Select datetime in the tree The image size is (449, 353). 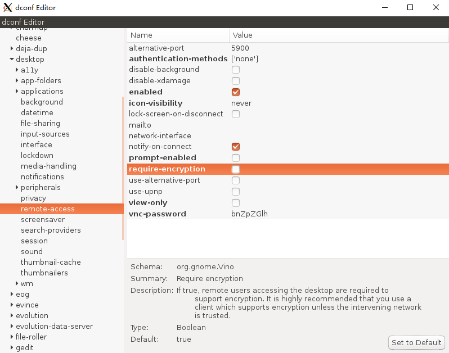click(x=37, y=112)
